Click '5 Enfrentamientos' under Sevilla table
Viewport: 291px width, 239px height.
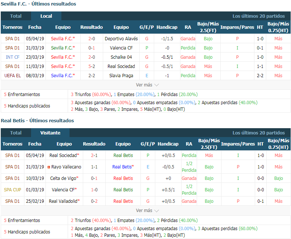pyautogui.click(x=22, y=94)
